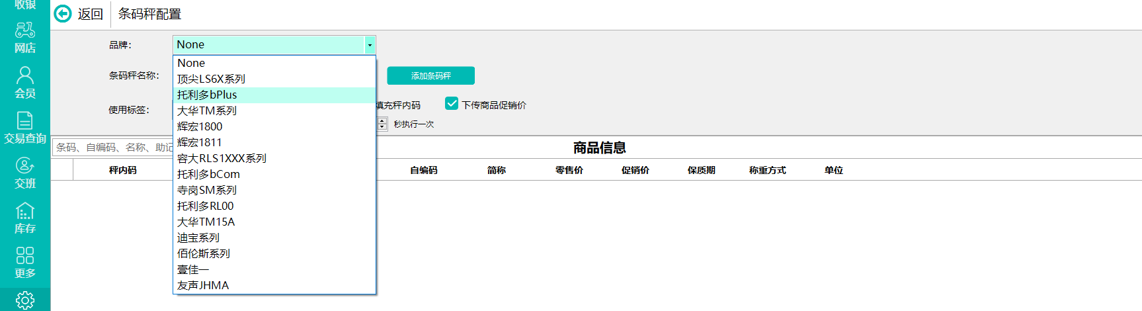Open the 收银 cashier sidebar item
This screenshot has width=1142, height=311.
[x=25, y=5]
